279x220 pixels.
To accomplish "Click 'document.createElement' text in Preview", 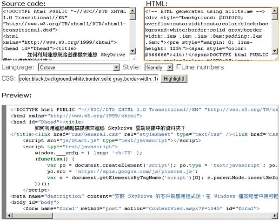I will 108,165.
